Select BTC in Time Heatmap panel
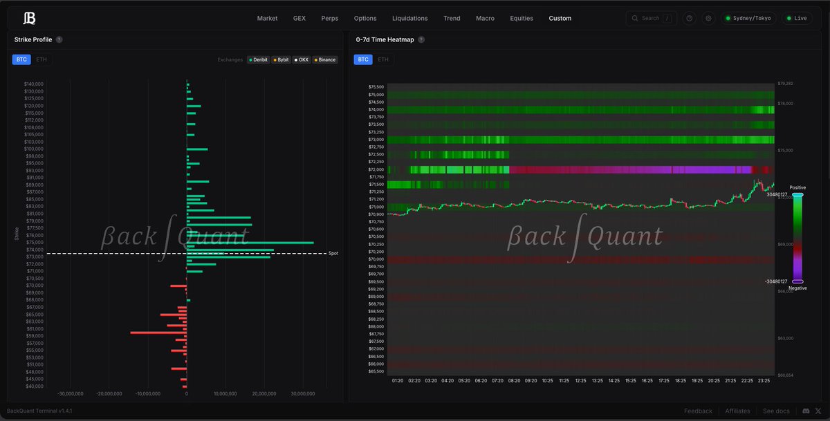The height and width of the screenshot is (421, 830). pos(363,59)
